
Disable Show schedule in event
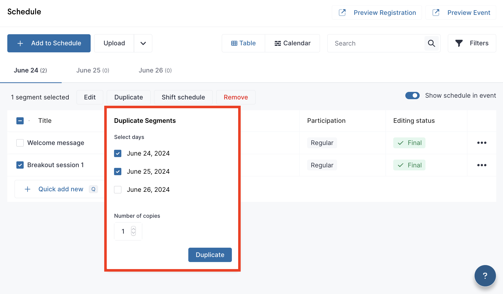click(x=412, y=95)
